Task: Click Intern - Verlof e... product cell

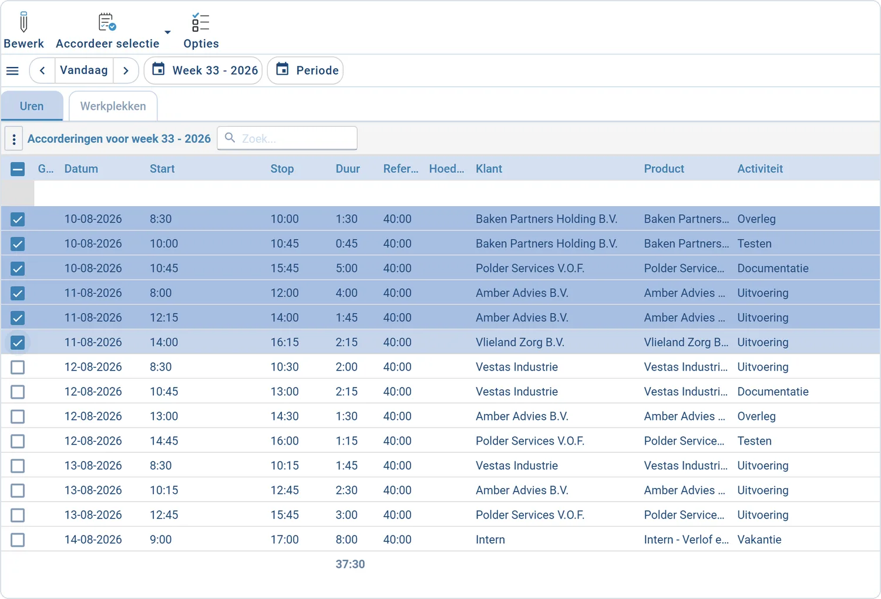Action: coord(686,540)
